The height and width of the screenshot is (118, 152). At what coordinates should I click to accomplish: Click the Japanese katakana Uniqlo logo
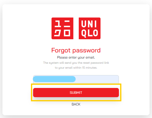[x=63, y=28]
